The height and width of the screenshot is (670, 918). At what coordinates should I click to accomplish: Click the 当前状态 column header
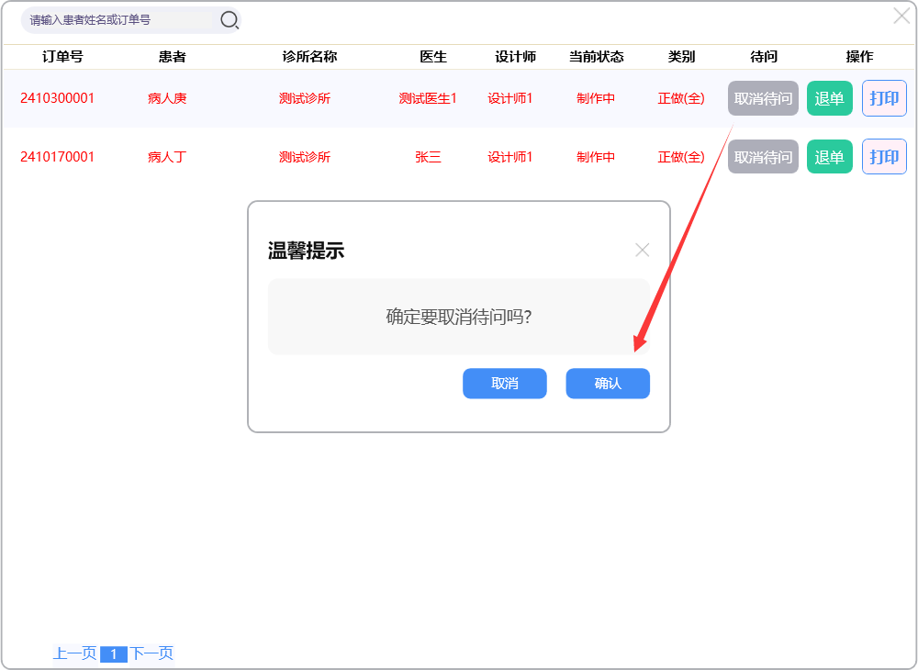coord(596,57)
